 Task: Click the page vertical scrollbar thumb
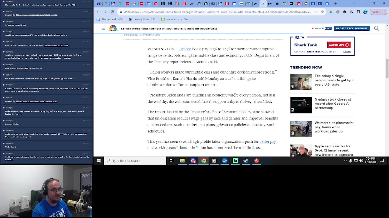(x=387, y=68)
